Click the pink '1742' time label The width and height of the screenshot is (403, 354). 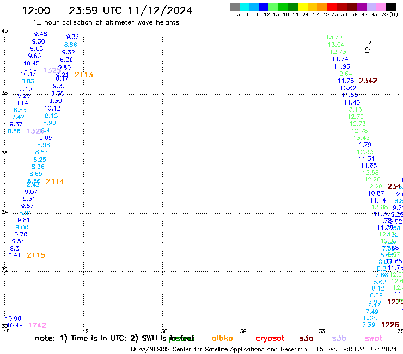pyautogui.click(x=37, y=326)
